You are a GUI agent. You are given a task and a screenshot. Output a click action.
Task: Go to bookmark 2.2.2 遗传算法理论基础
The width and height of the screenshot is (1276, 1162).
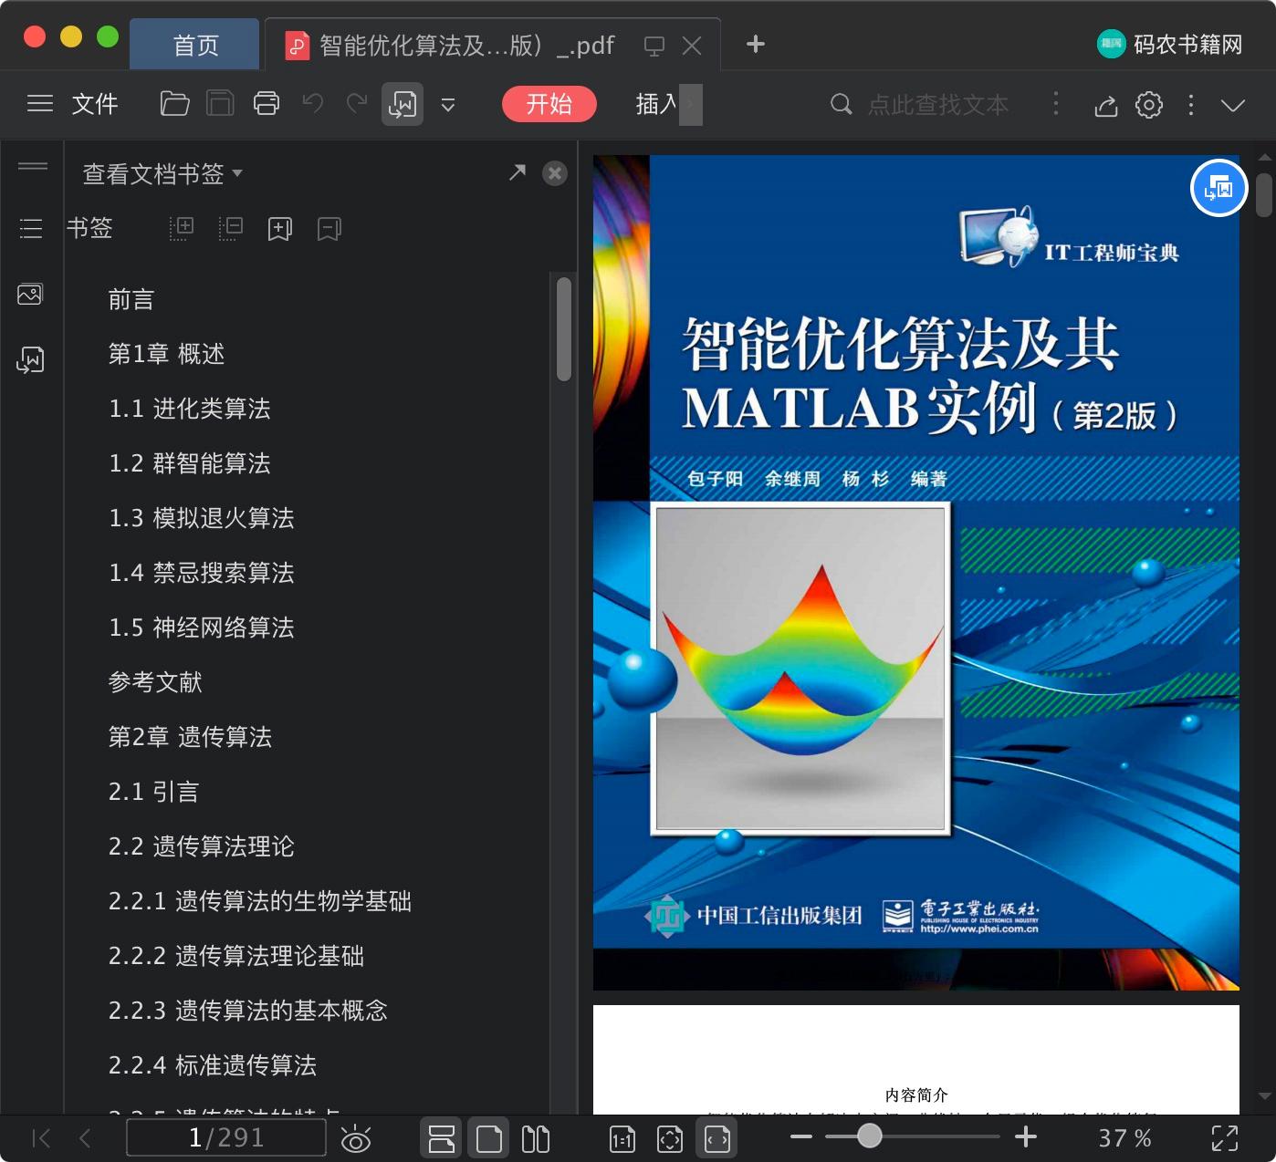click(236, 956)
